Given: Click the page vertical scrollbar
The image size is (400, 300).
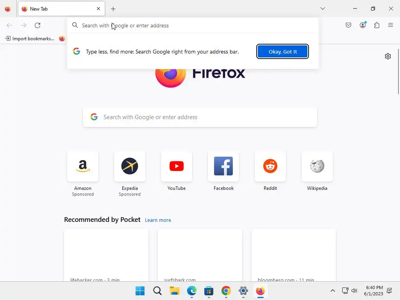Looking at the screenshot, I should tap(398, 71).
